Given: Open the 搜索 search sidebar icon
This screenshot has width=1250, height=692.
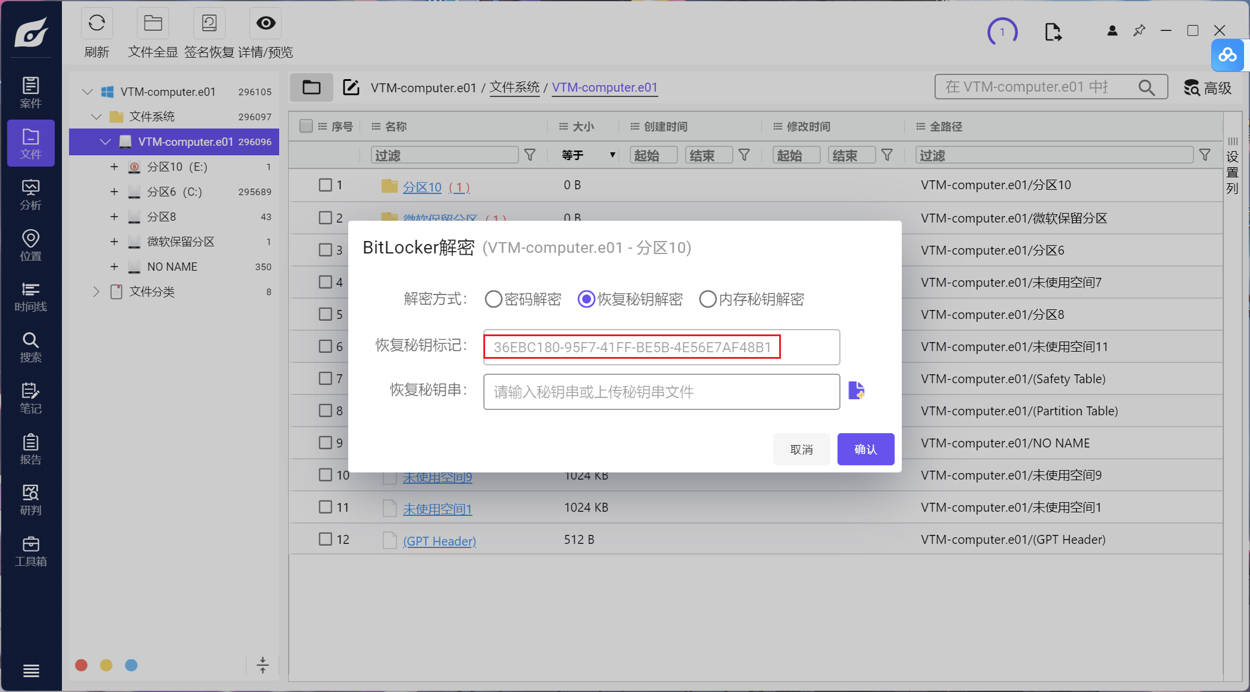Looking at the screenshot, I should [31, 347].
